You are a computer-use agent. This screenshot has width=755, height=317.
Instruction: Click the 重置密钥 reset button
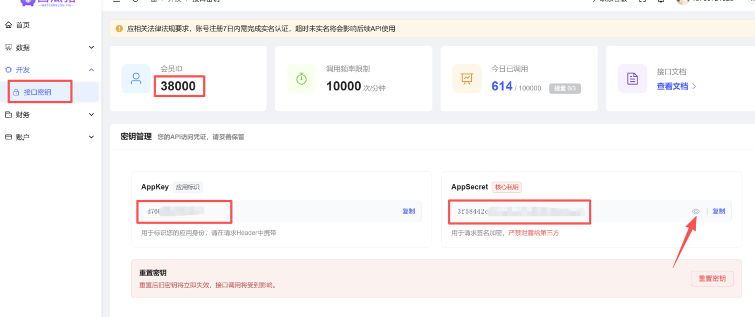tap(712, 279)
